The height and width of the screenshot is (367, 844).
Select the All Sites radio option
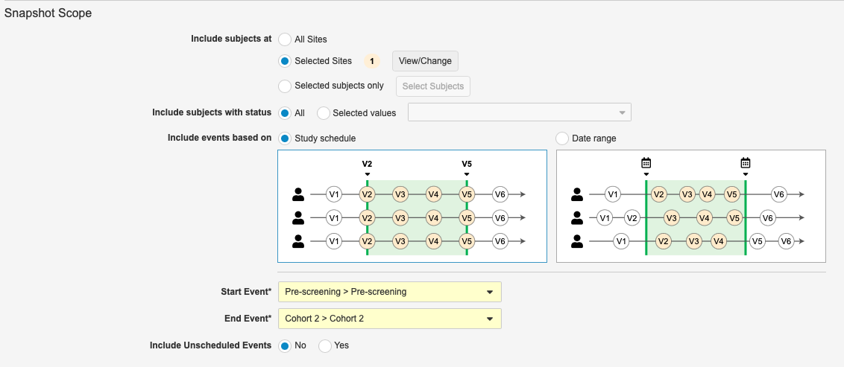(x=285, y=39)
